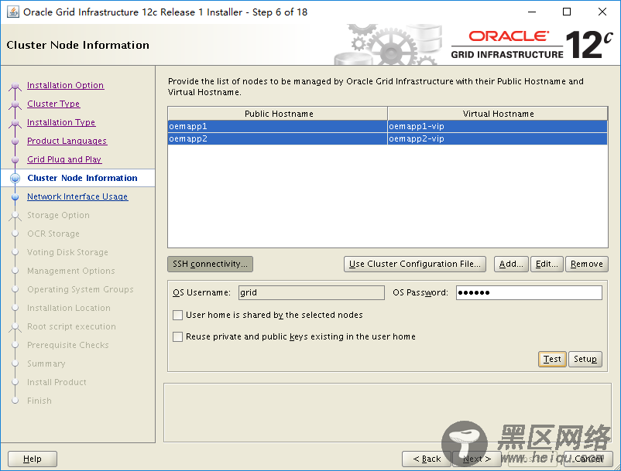Viewport: 621px width, 471px height.
Task: Enable User home is shared checkbox
Action: [178, 316]
